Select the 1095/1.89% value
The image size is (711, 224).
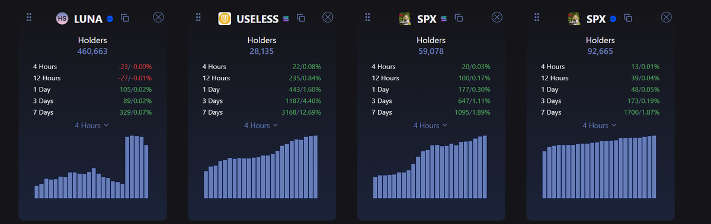coord(473,112)
